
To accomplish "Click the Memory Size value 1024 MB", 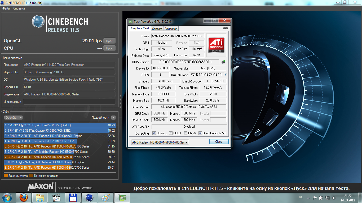I will (163, 100).
